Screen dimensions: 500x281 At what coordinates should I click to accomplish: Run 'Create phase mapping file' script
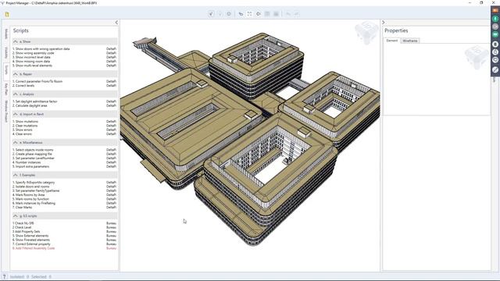coord(31,154)
